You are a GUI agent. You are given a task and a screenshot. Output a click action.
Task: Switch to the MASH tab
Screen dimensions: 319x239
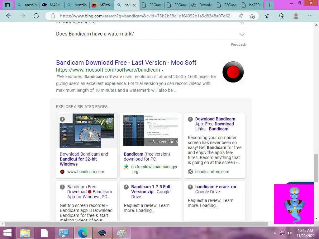tap(52, 5)
